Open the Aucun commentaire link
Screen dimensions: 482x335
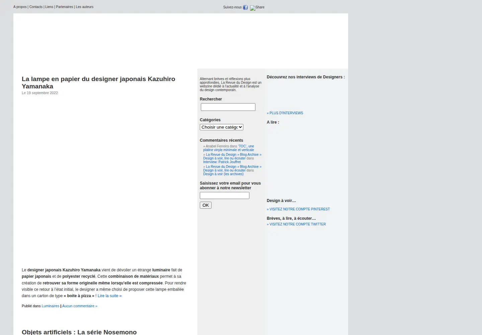pos(80,306)
